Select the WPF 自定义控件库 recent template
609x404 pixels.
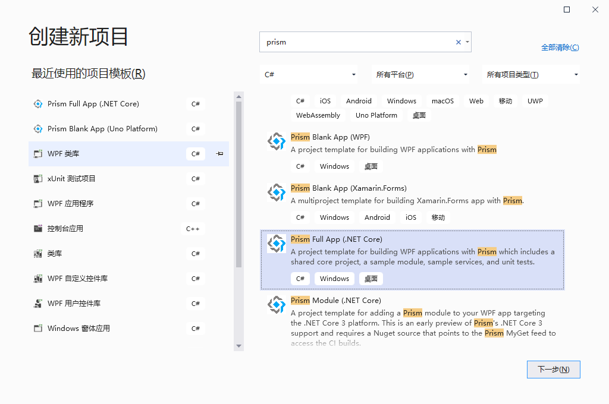click(x=128, y=279)
